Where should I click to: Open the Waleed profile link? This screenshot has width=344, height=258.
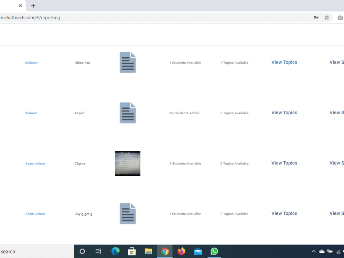pos(31,113)
